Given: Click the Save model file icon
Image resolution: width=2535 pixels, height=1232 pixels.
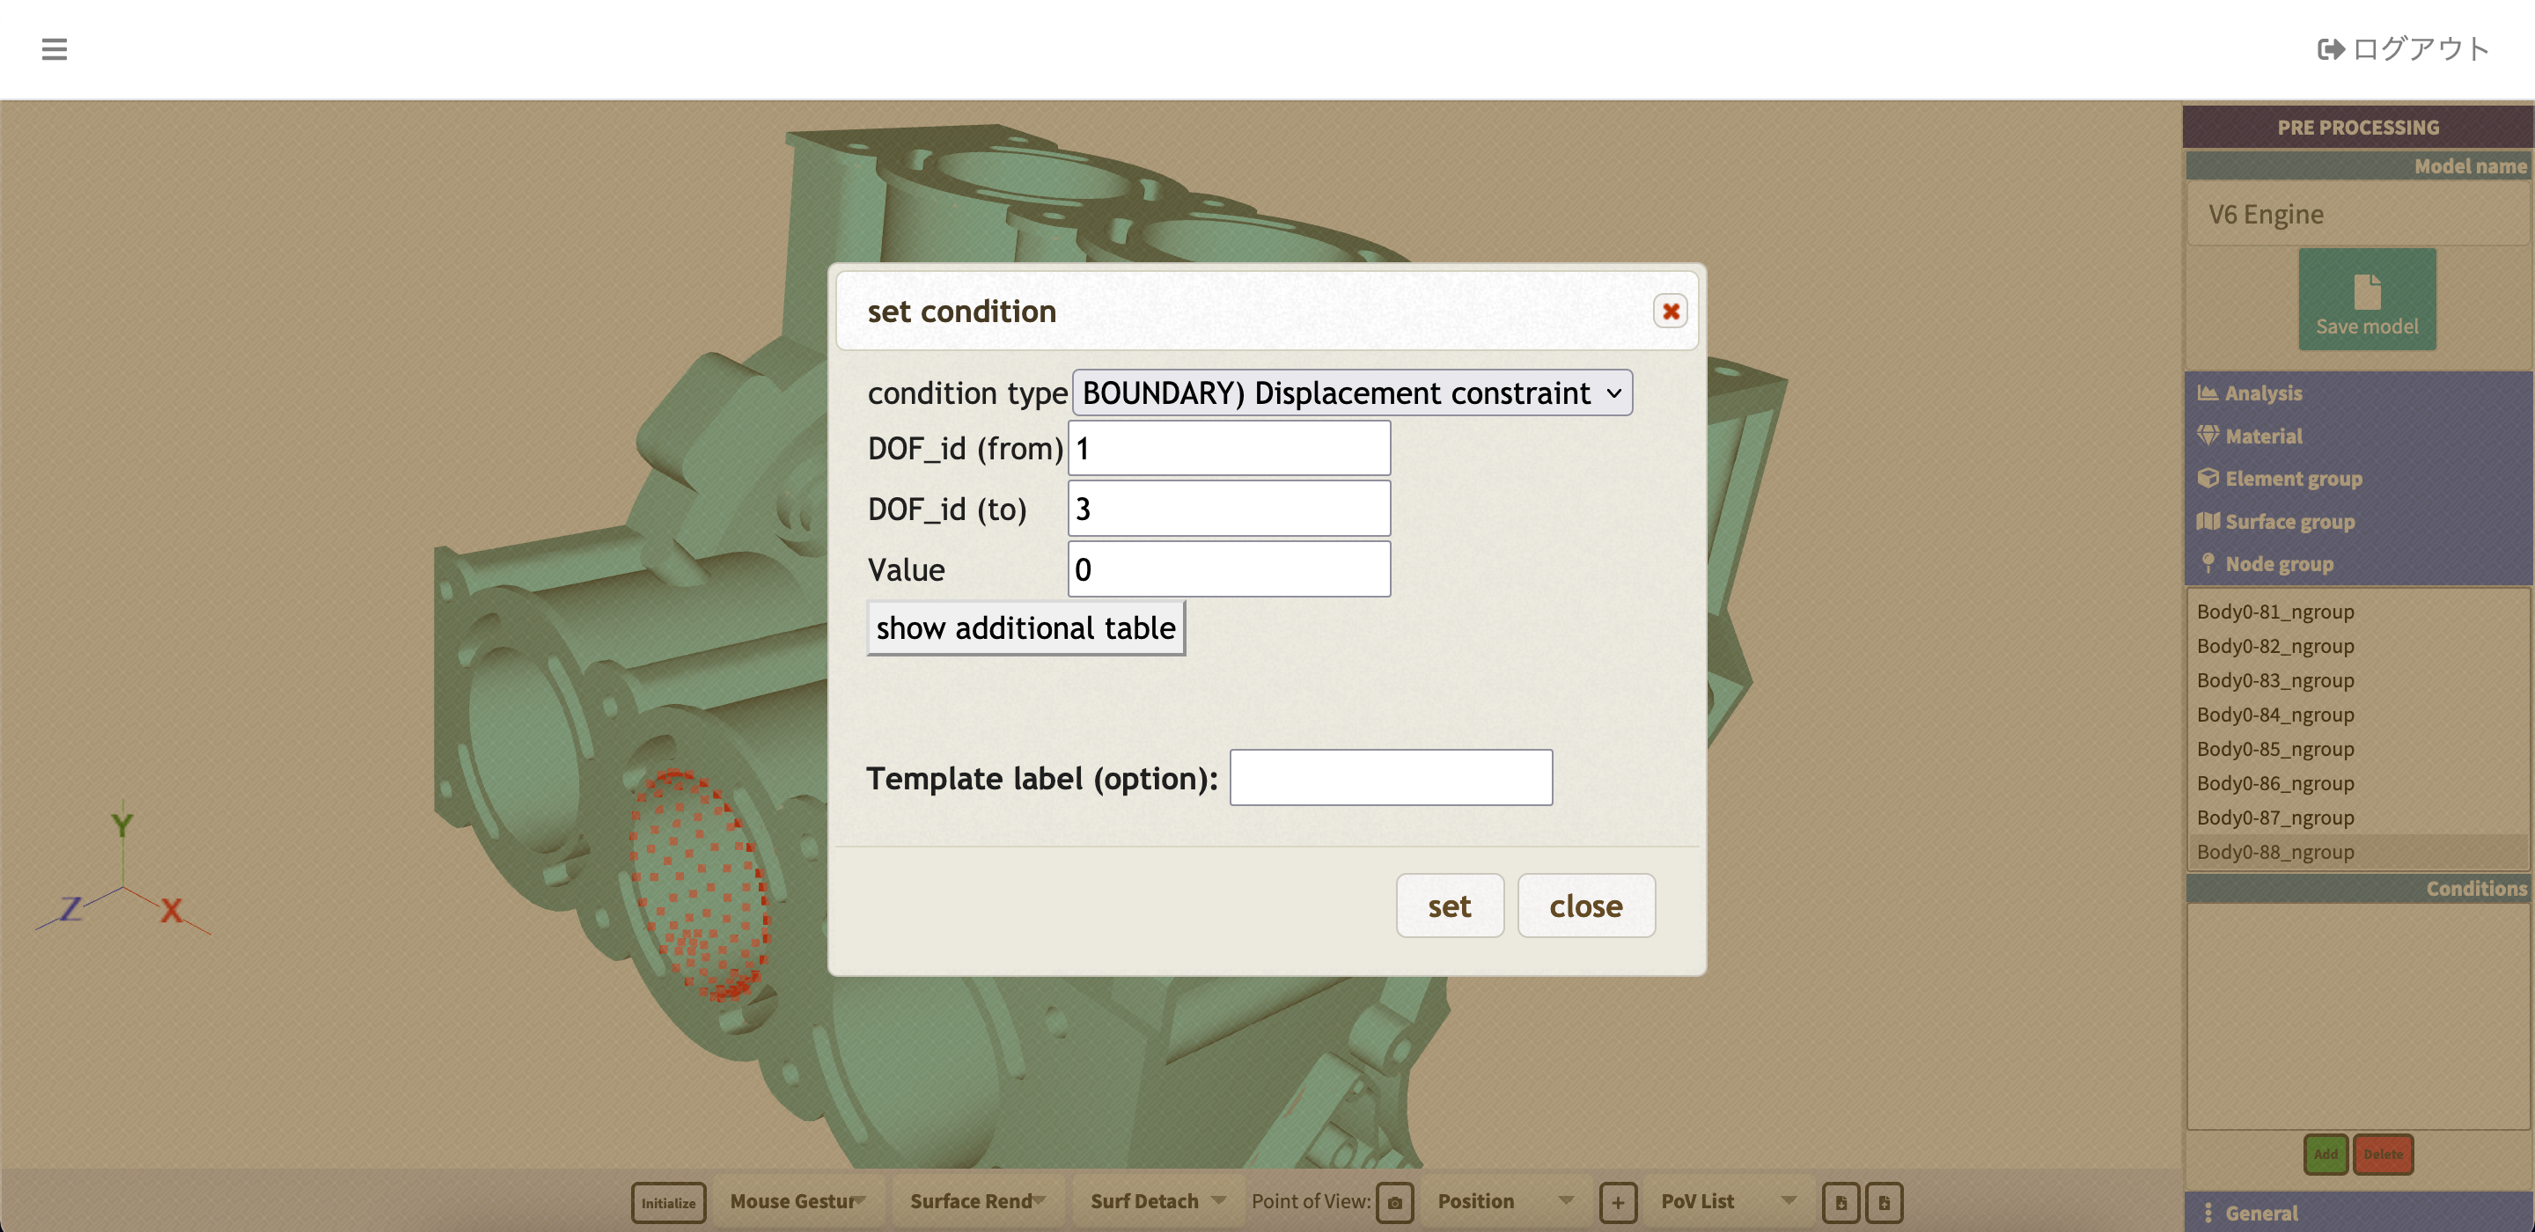Looking at the screenshot, I should coord(2366,291).
